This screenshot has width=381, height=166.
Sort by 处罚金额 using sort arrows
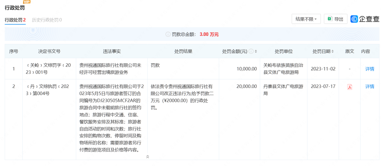pos(256,51)
